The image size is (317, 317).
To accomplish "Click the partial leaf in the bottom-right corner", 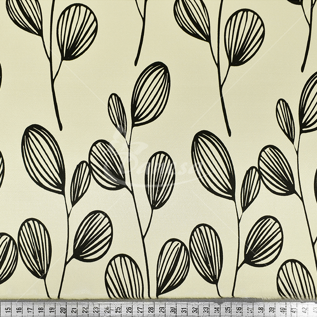I will pos(295,279).
